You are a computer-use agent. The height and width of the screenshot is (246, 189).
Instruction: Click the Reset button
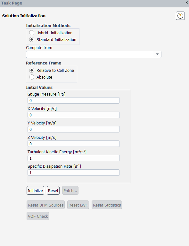[53, 191]
